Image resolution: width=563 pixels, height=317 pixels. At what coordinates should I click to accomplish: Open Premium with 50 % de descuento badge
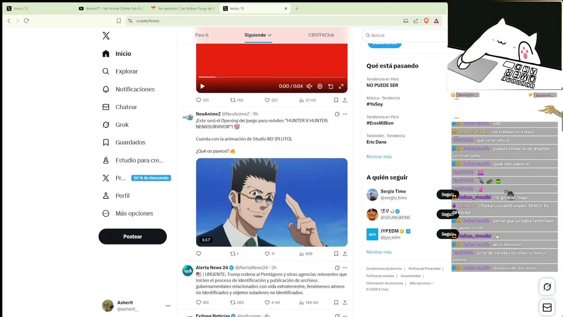[136, 178]
